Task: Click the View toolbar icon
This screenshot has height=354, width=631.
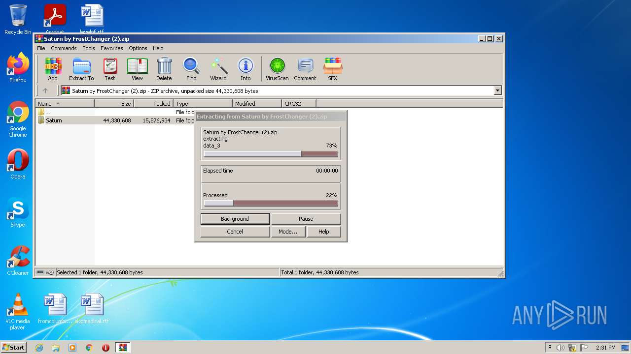Action: pyautogui.click(x=137, y=69)
